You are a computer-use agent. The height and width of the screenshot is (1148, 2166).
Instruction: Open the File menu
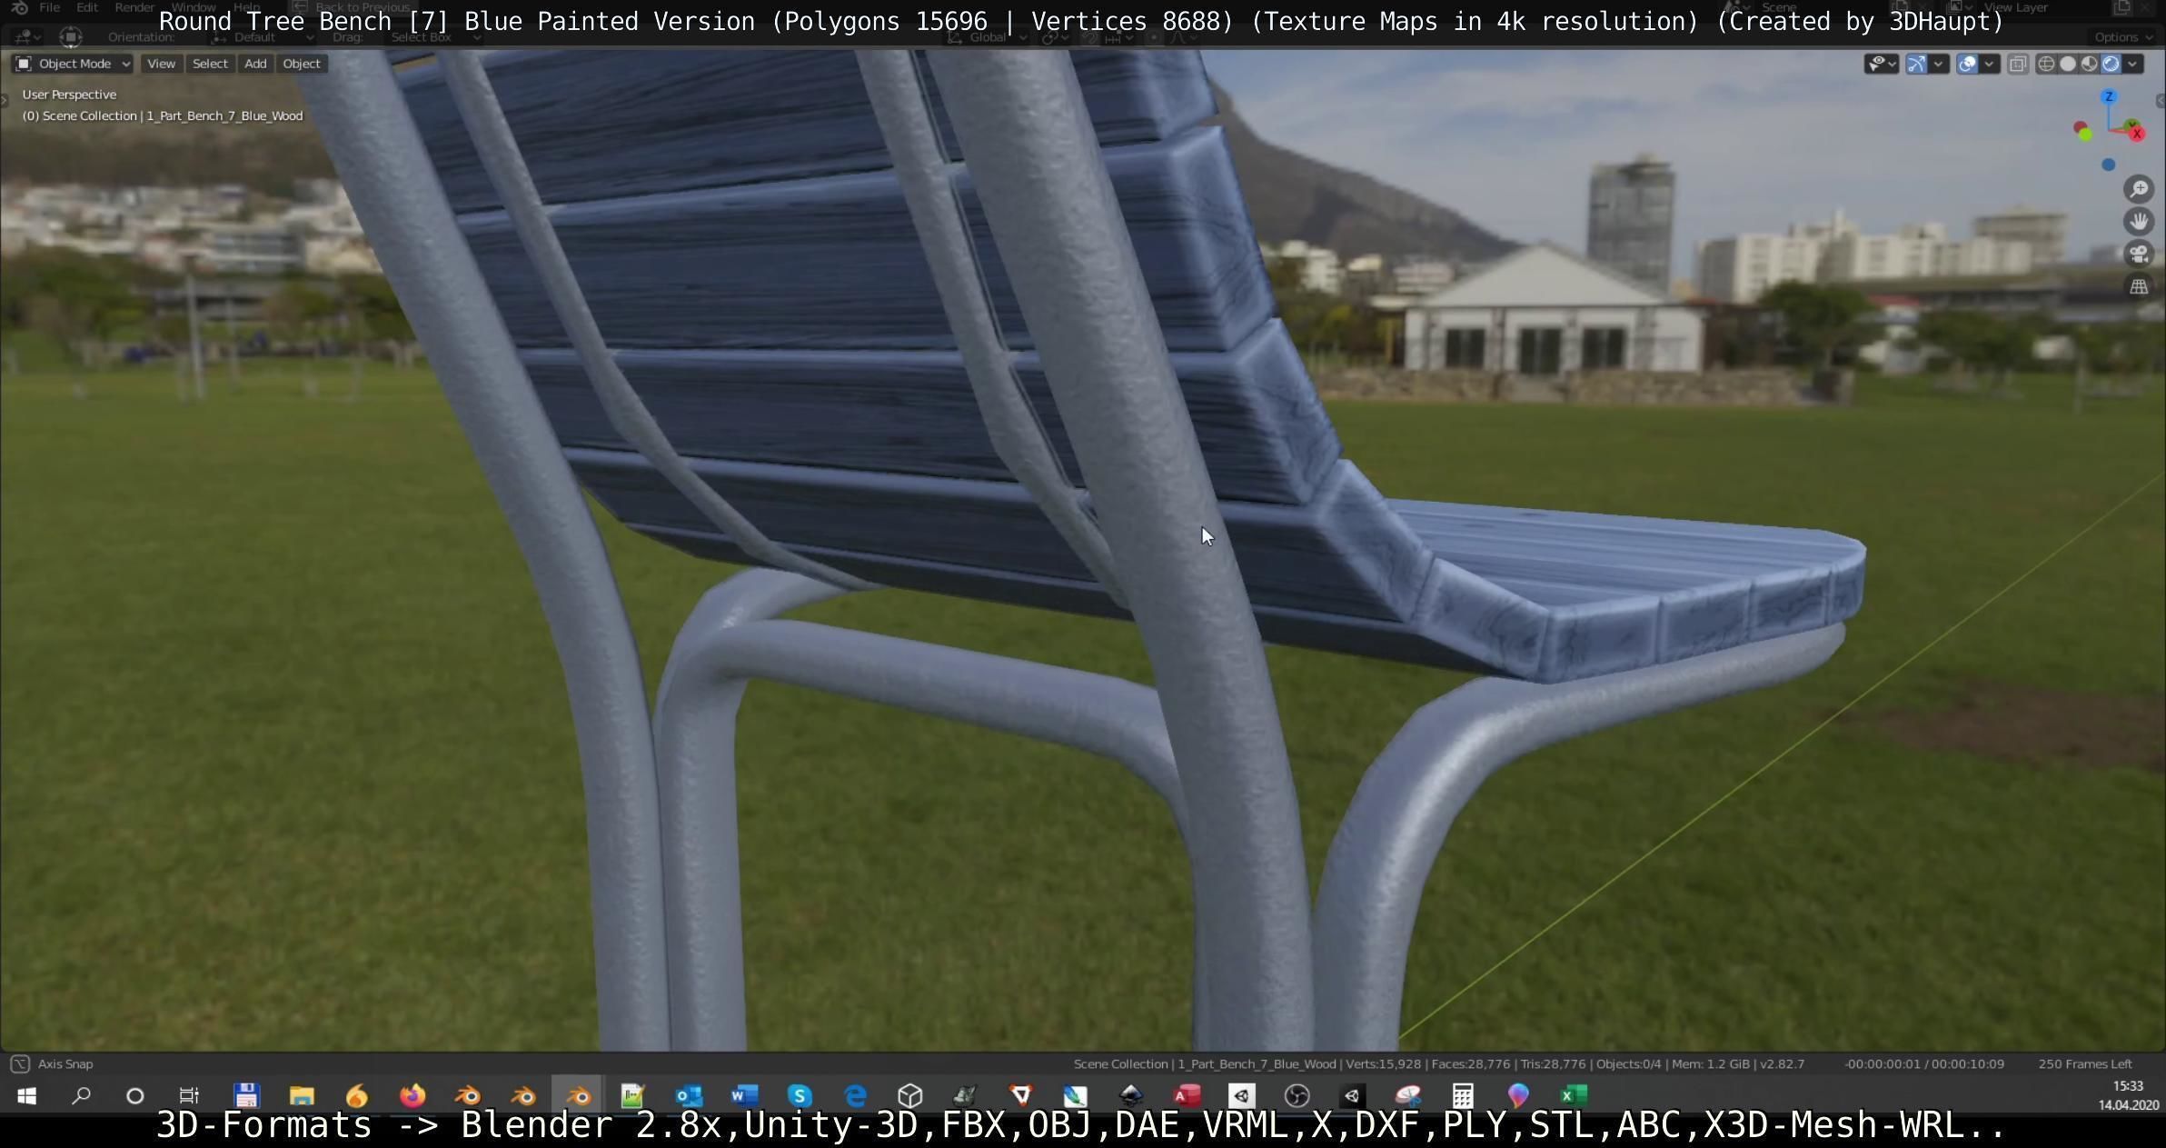point(49,7)
